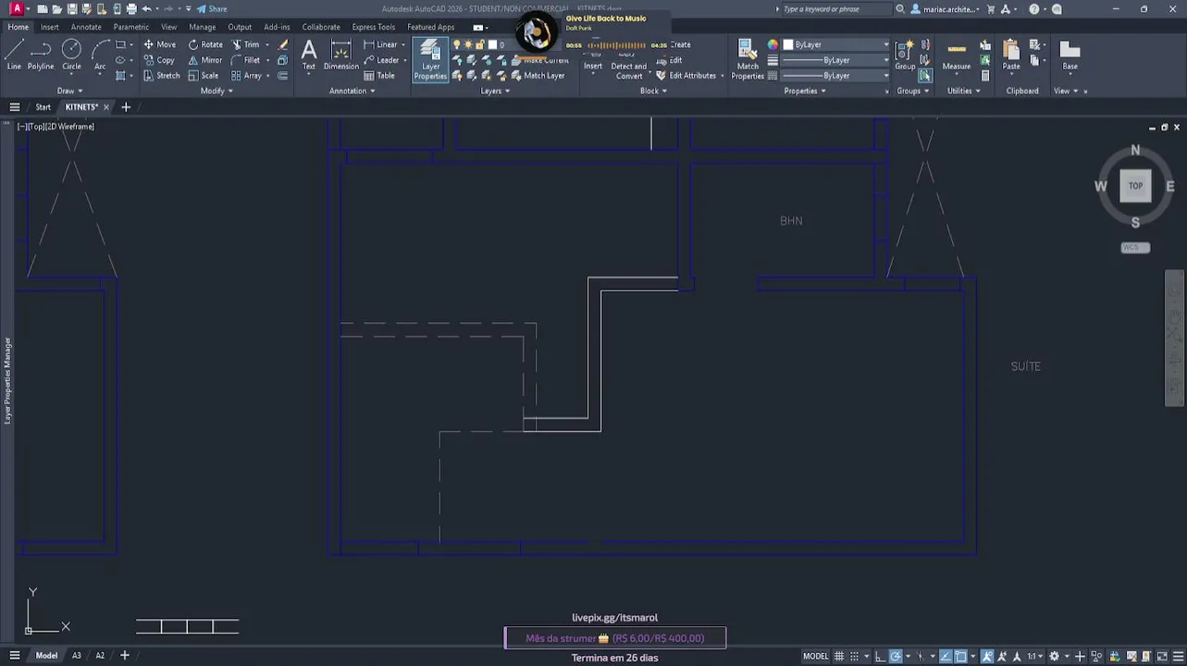Toggle 2D object snap in status bar
Image resolution: width=1187 pixels, height=666 pixels.
pos(961,657)
